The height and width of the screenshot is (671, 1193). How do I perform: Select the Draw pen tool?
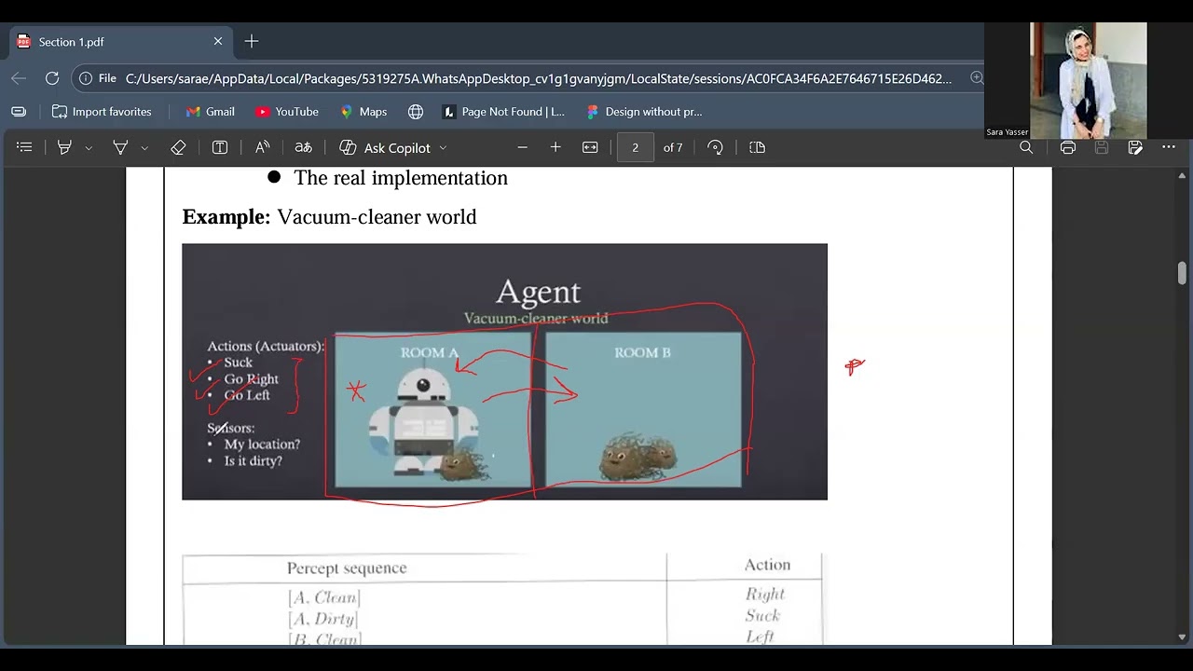click(120, 147)
